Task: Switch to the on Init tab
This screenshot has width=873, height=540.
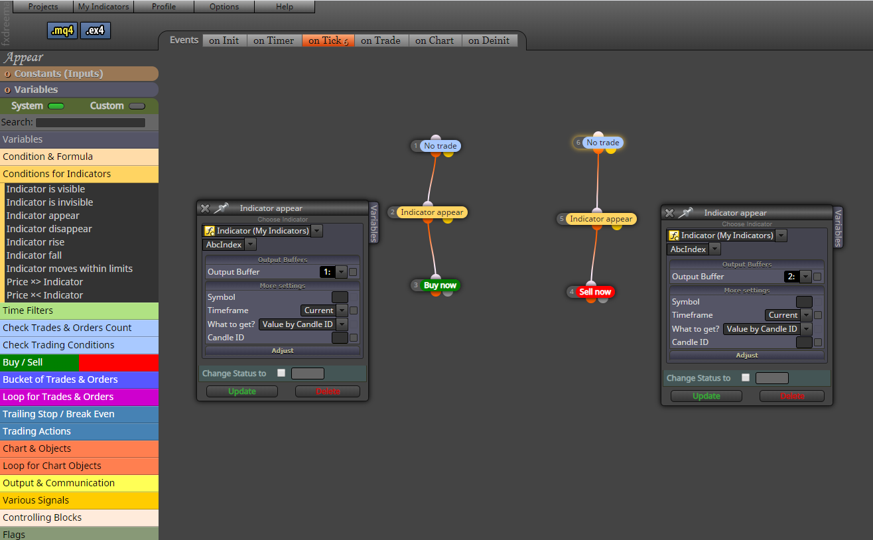Action: [x=224, y=40]
